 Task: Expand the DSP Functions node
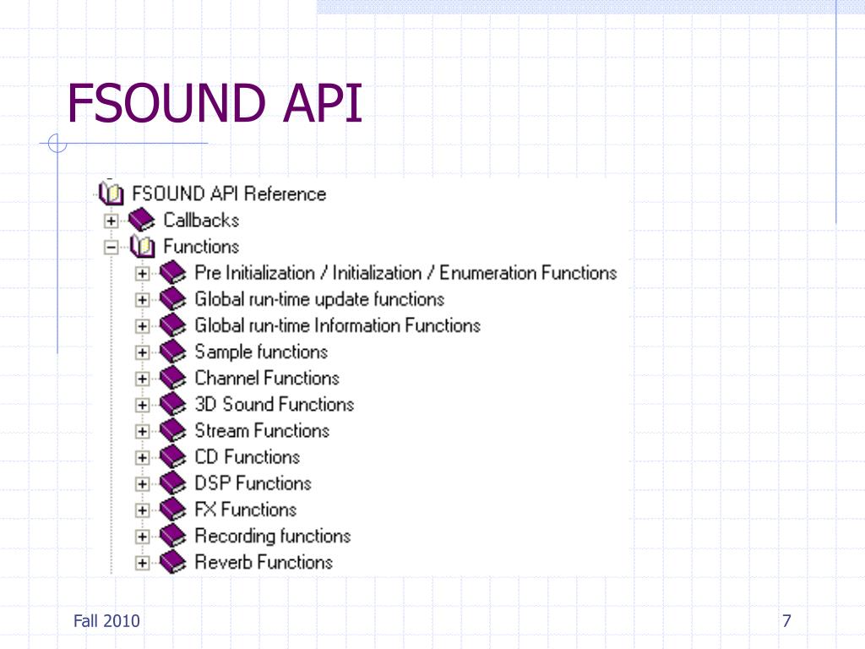point(142,484)
